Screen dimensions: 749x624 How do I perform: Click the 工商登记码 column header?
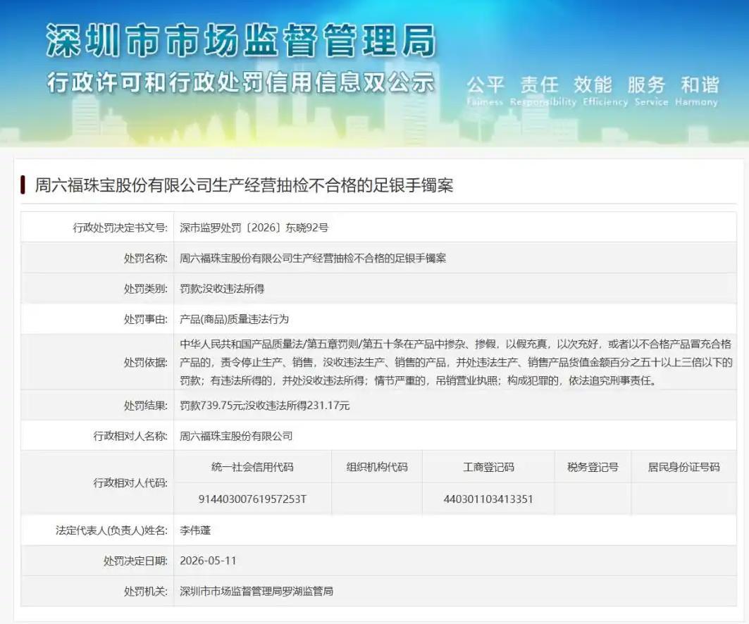point(488,467)
